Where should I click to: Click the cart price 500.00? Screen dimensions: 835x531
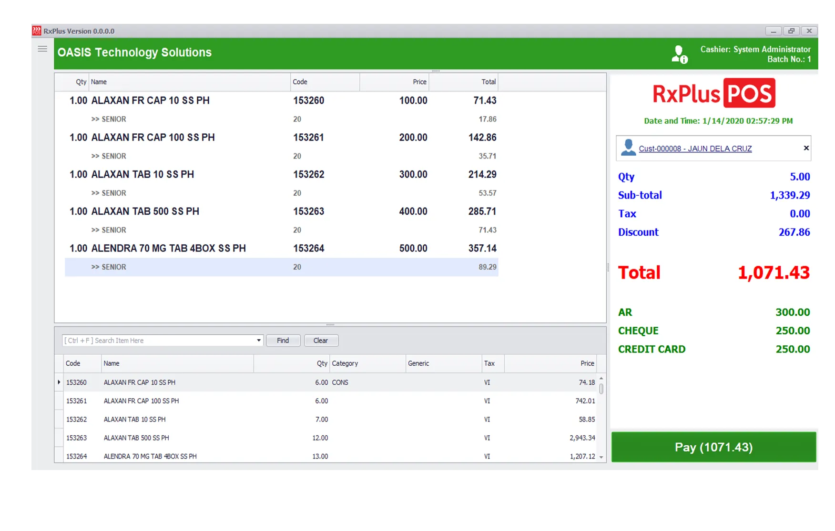413,249
